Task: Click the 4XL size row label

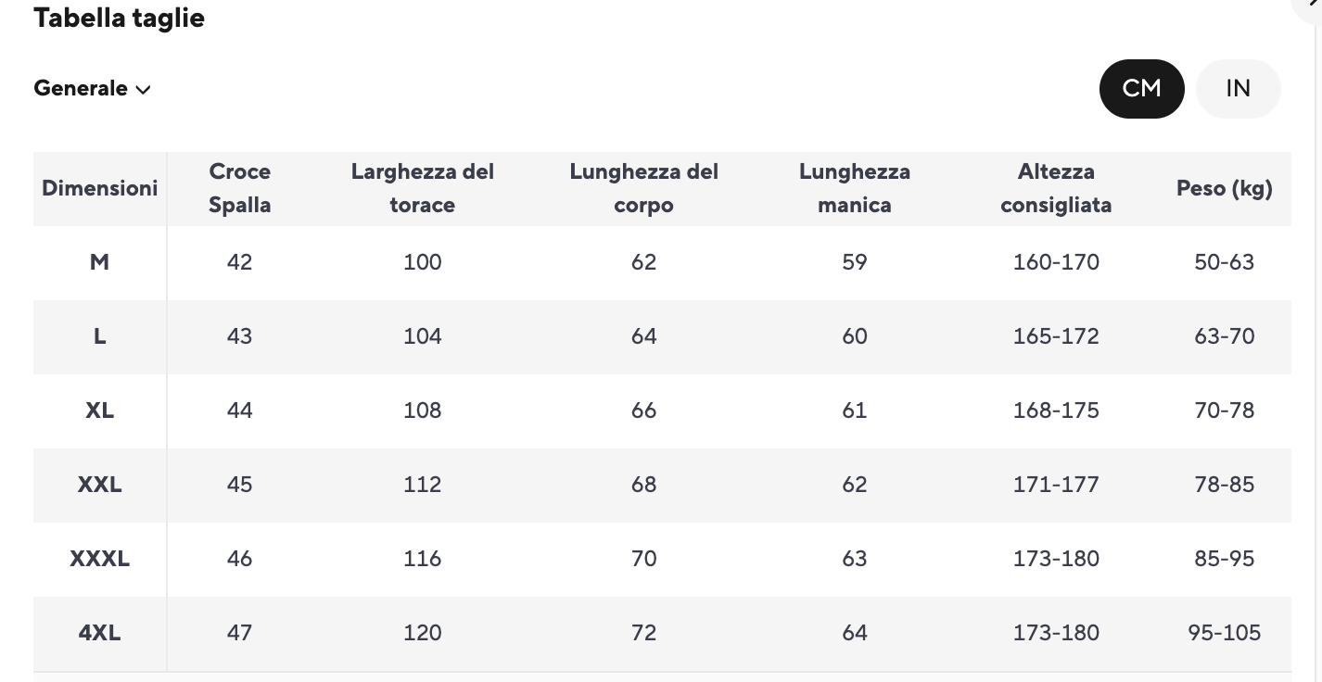Action: pos(99,633)
